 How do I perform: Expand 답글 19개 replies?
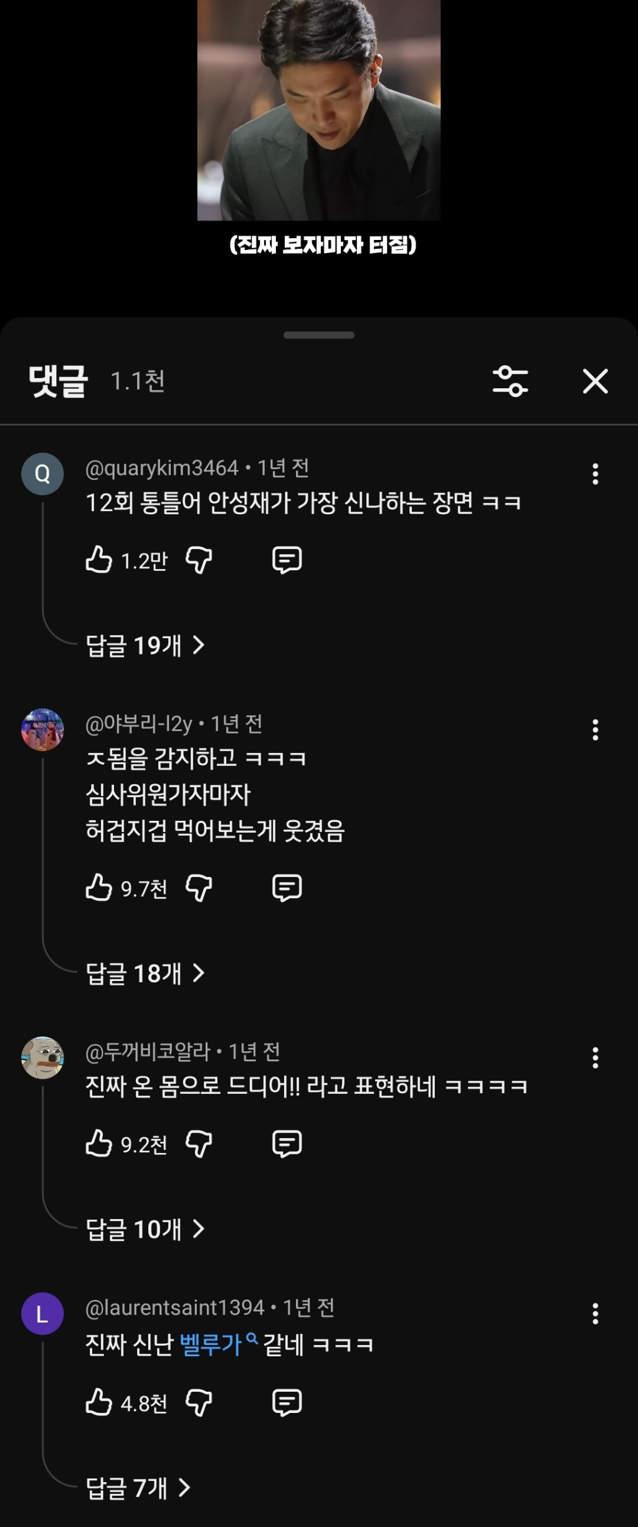145,645
